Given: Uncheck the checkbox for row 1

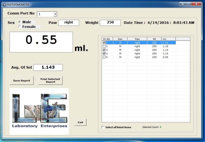Looking at the screenshot, I should click(104, 42).
